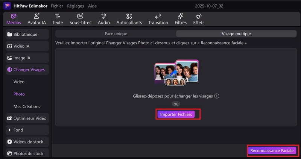Switch to the Face unique mode
The height and width of the screenshot is (159, 301).
click(x=116, y=34)
